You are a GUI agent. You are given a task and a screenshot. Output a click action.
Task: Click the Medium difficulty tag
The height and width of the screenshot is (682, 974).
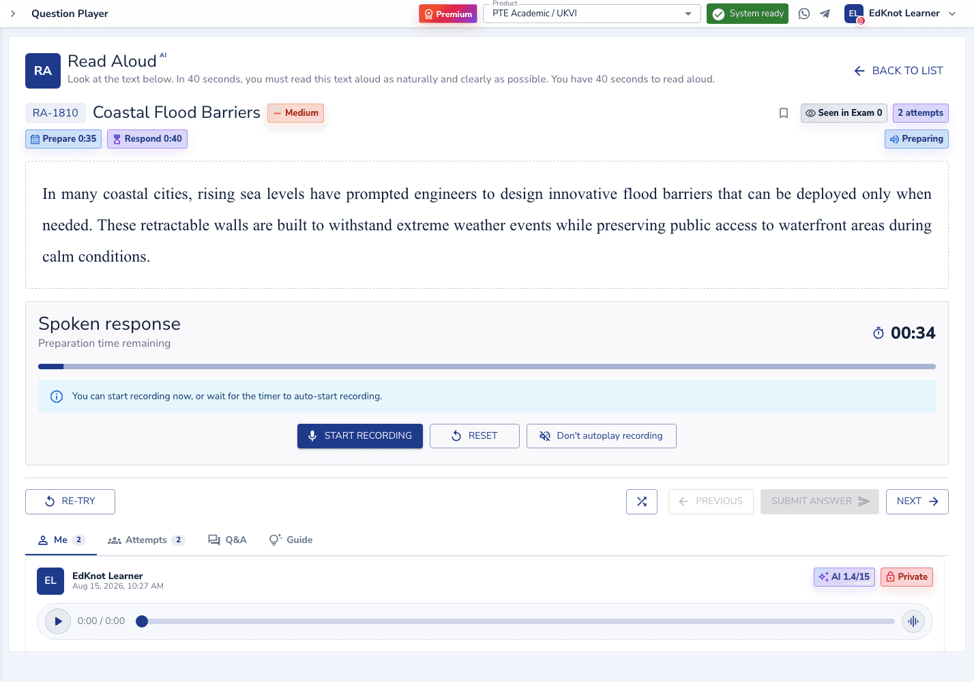point(296,113)
